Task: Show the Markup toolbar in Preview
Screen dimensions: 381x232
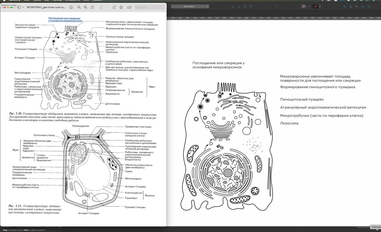Action: pos(121,7)
